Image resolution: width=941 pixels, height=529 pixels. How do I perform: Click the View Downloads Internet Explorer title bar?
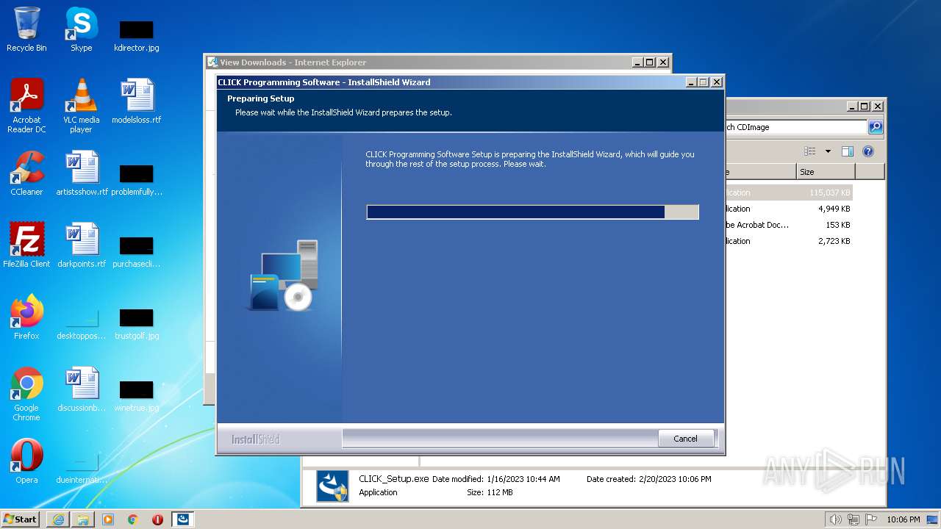click(x=419, y=62)
